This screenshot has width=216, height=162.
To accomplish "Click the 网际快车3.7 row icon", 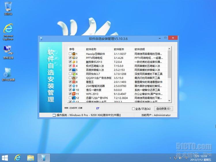I will pos(74,74).
